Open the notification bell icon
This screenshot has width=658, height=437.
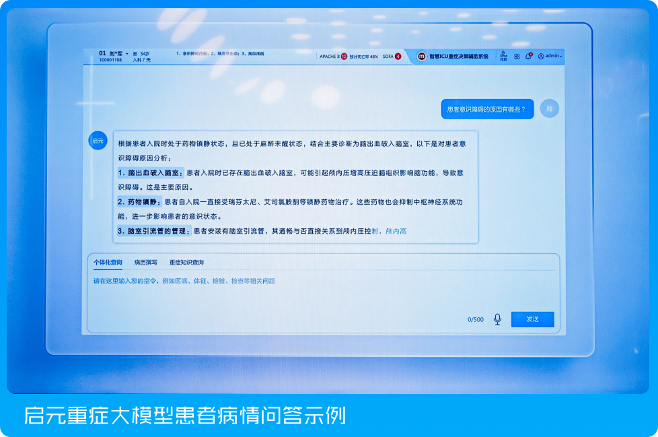(528, 57)
